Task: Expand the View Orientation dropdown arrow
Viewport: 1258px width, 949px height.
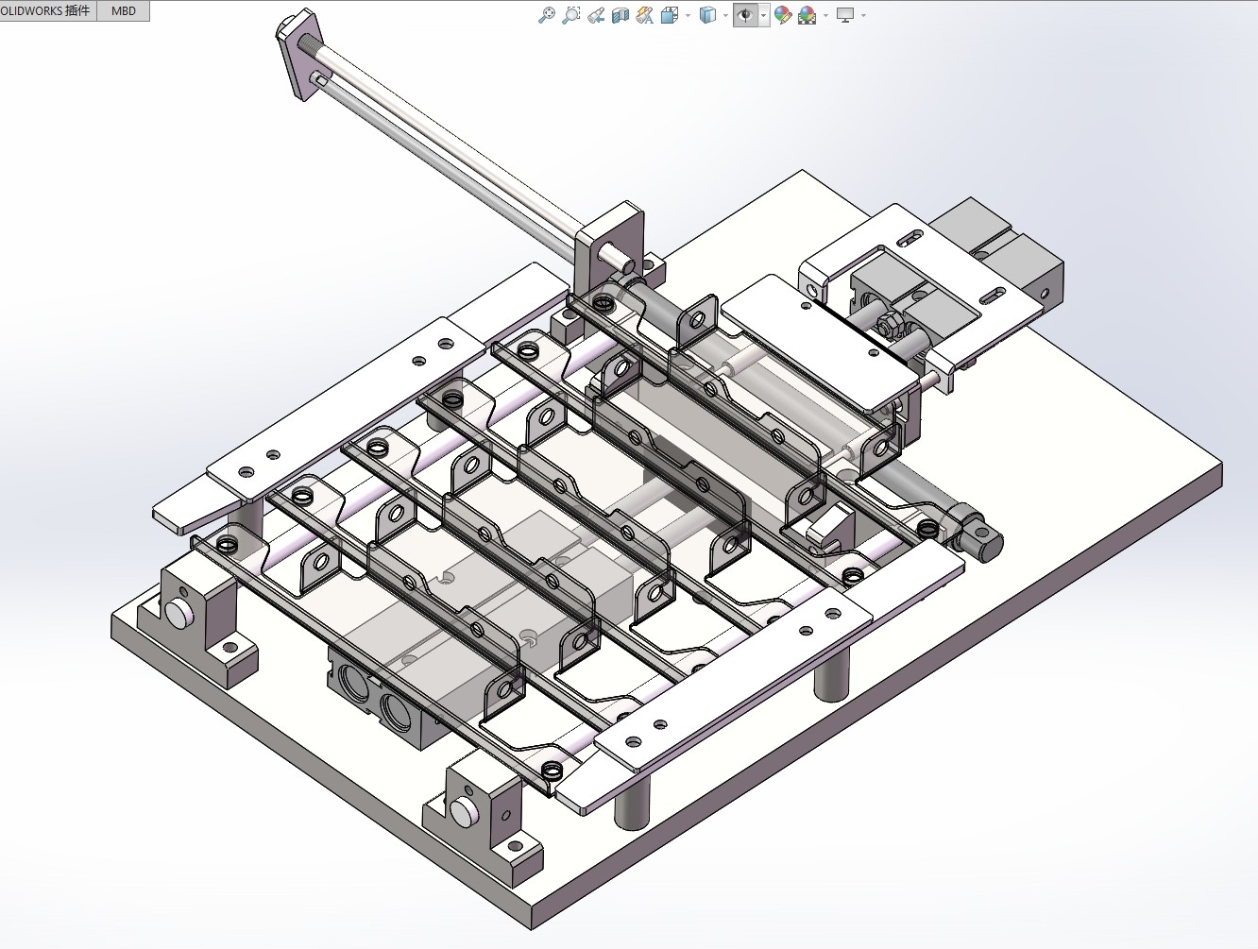Action: point(688,15)
